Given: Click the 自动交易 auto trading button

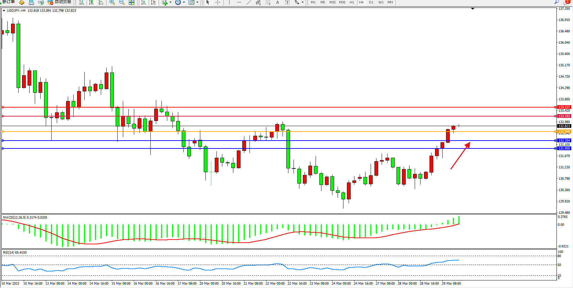Looking at the screenshot, I should [x=60, y=2].
